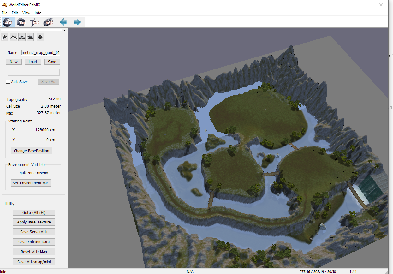Click Change BasePosition button

[x=32, y=151]
